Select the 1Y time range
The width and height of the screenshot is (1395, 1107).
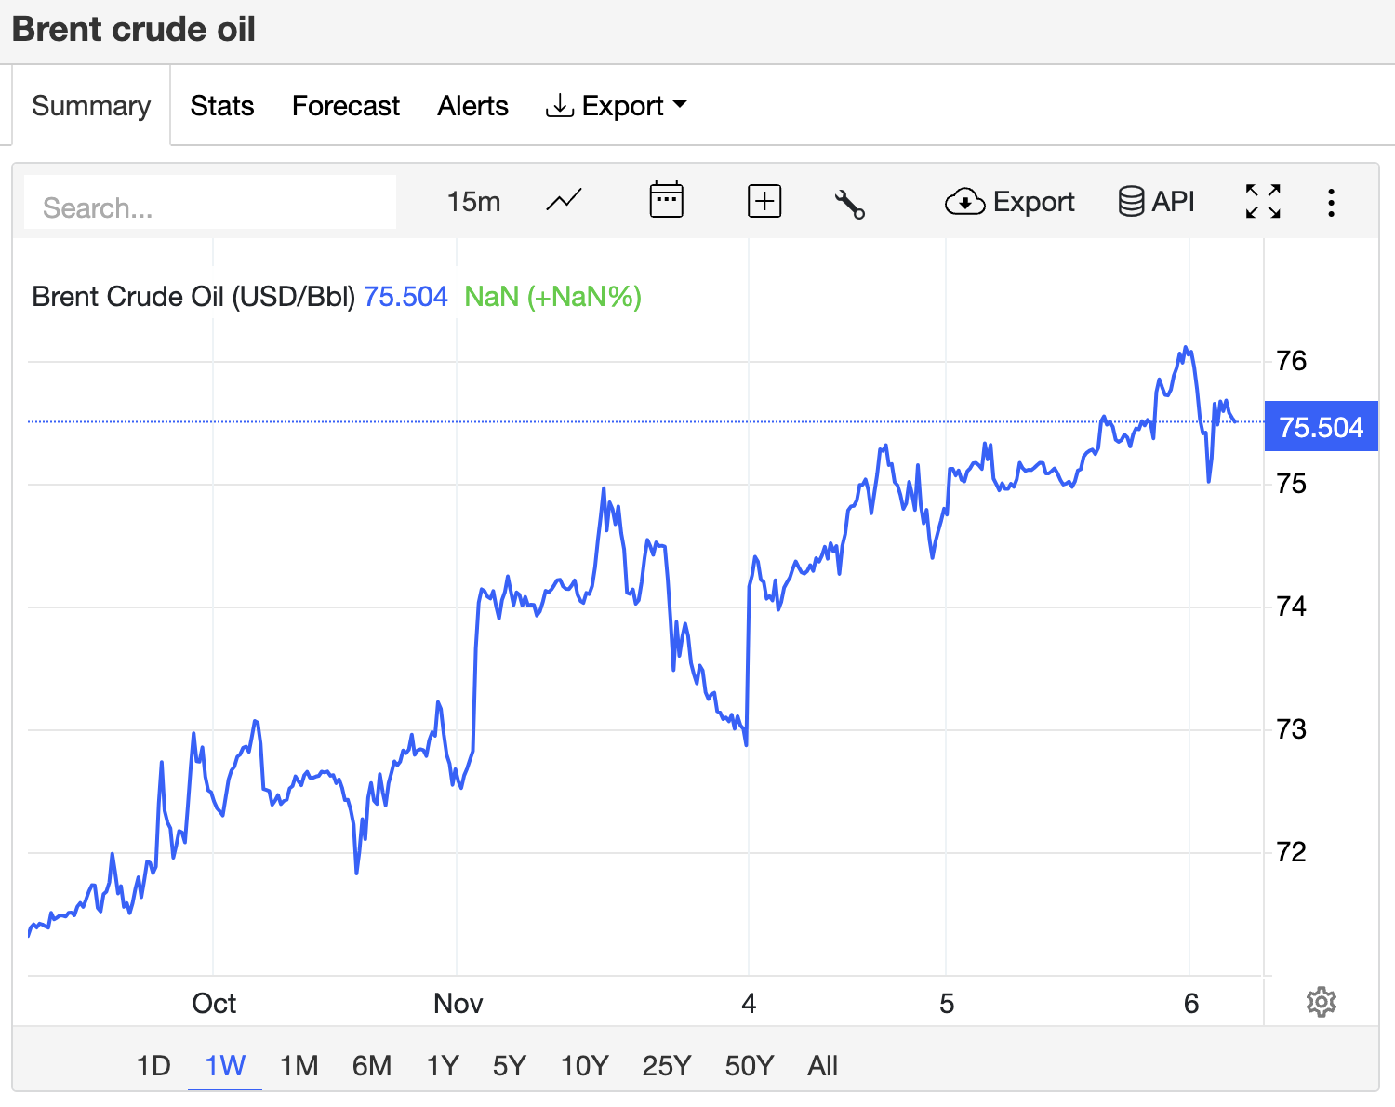coord(443,1065)
